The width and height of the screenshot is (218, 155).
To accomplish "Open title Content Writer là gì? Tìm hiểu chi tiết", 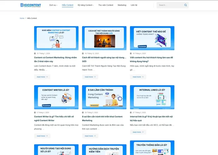I will pos(54,118).
